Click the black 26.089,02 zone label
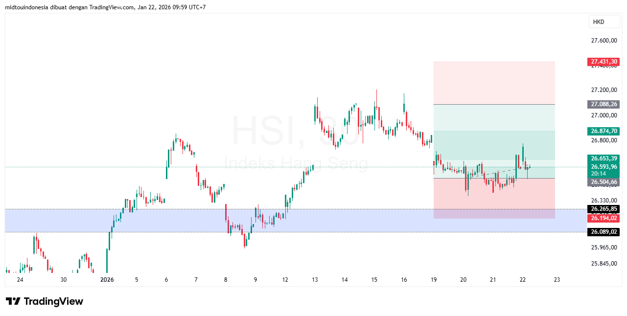The width and height of the screenshot is (627, 316). pyautogui.click(x=604, y=232)
